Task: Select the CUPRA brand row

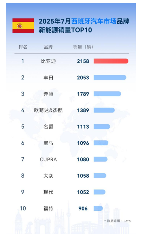Action: click(71, 159)
